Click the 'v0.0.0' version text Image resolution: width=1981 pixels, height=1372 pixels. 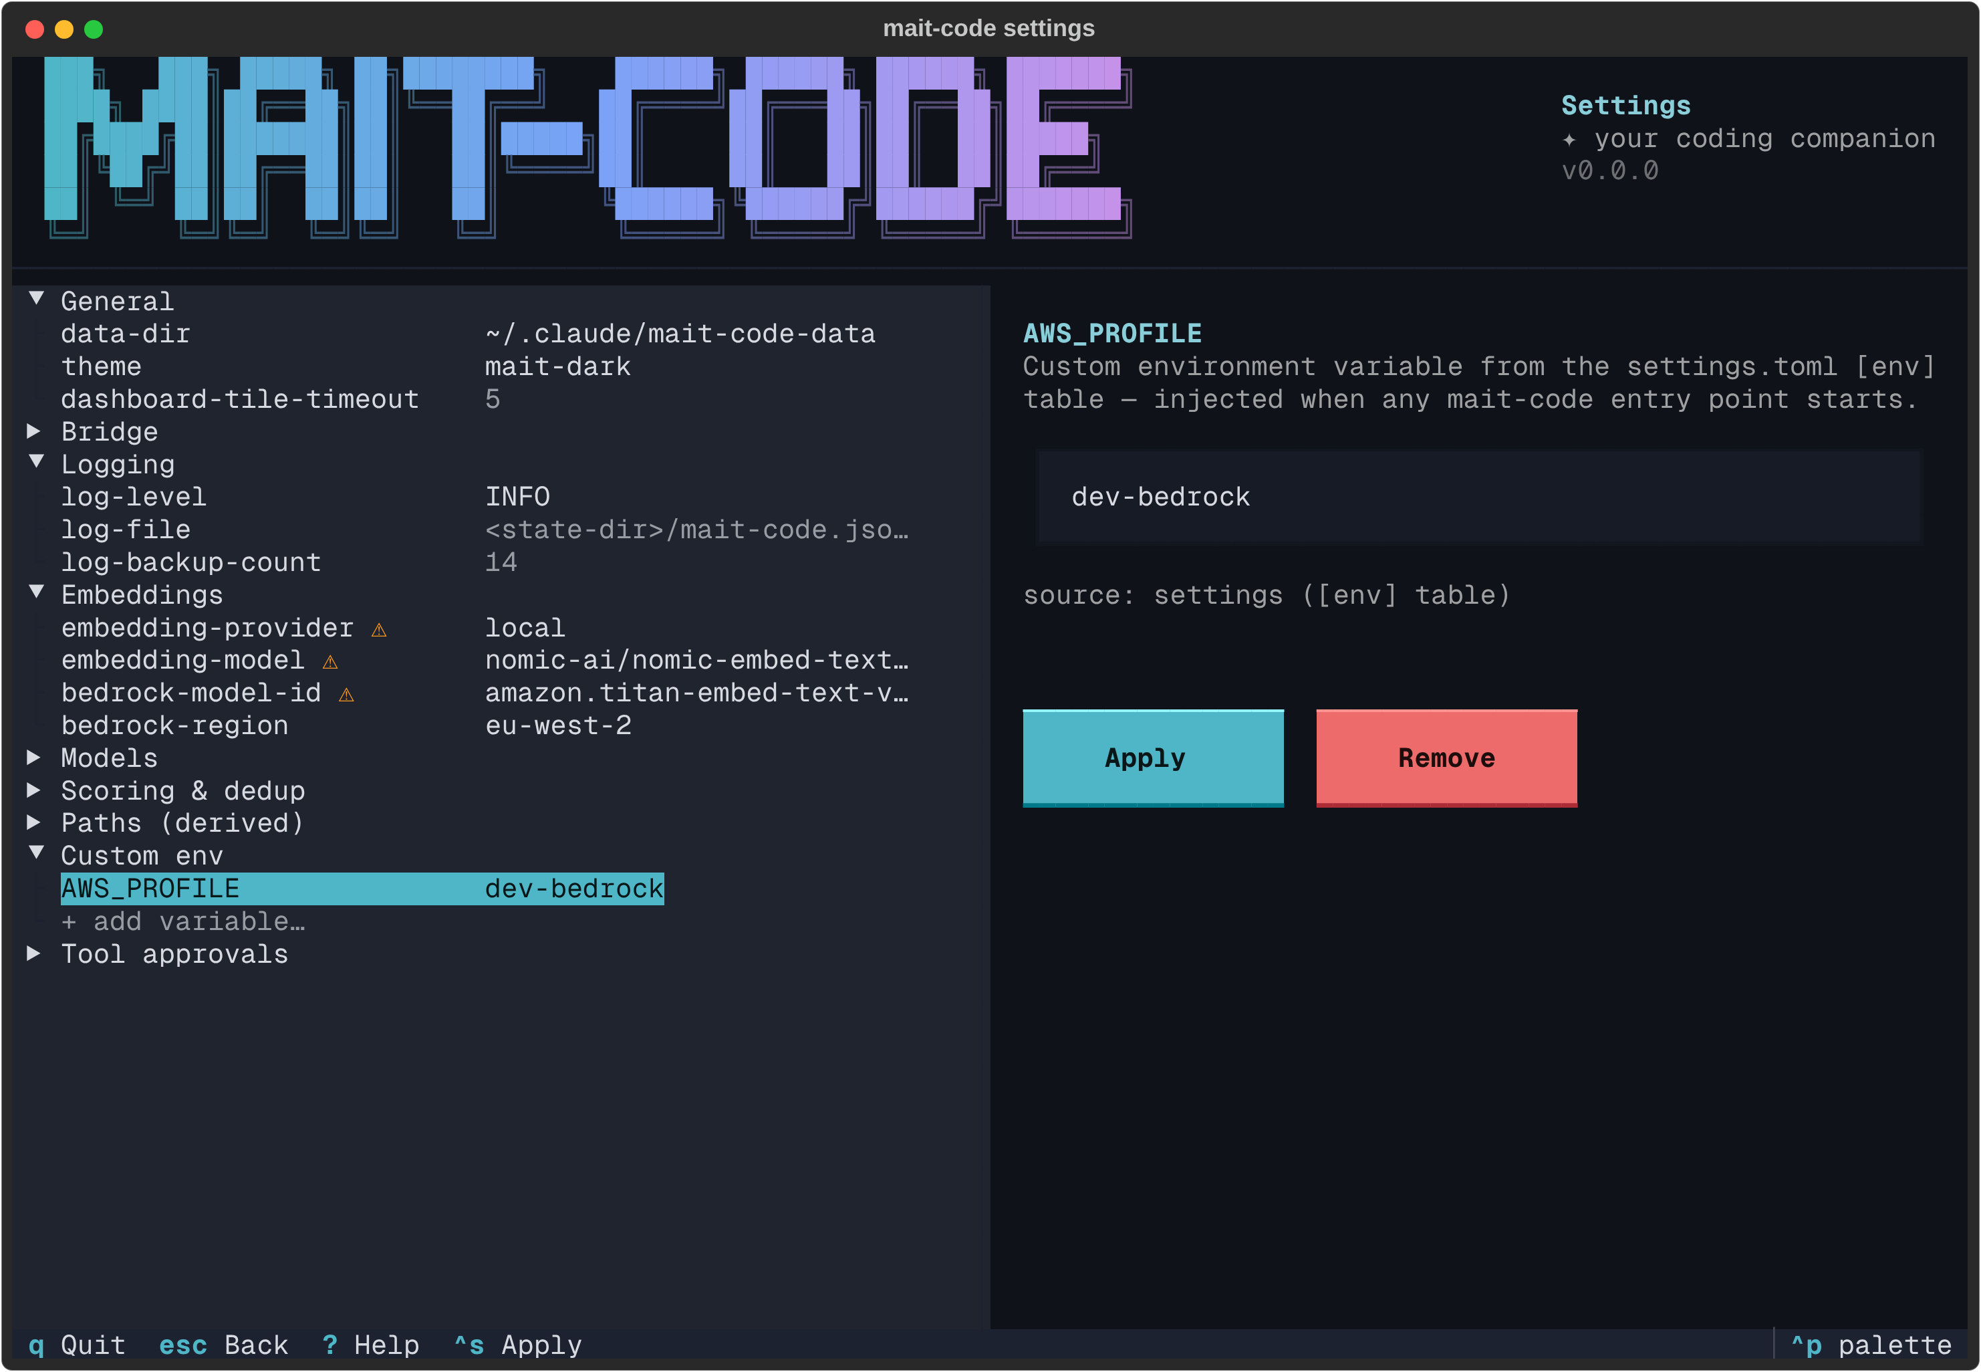(1610, 170)
